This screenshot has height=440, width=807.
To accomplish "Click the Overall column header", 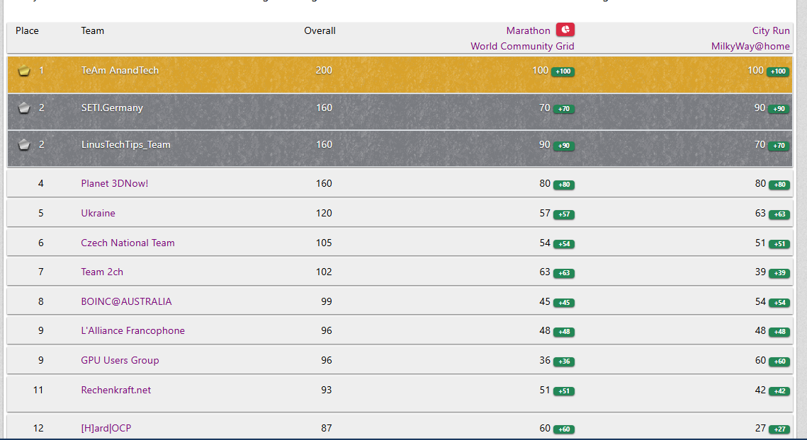I will tap(320, 31).
